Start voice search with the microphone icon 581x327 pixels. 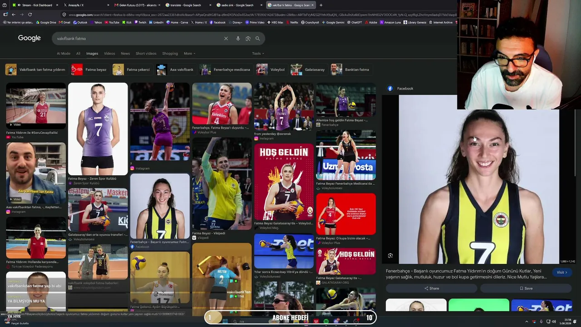click(238, 39)
